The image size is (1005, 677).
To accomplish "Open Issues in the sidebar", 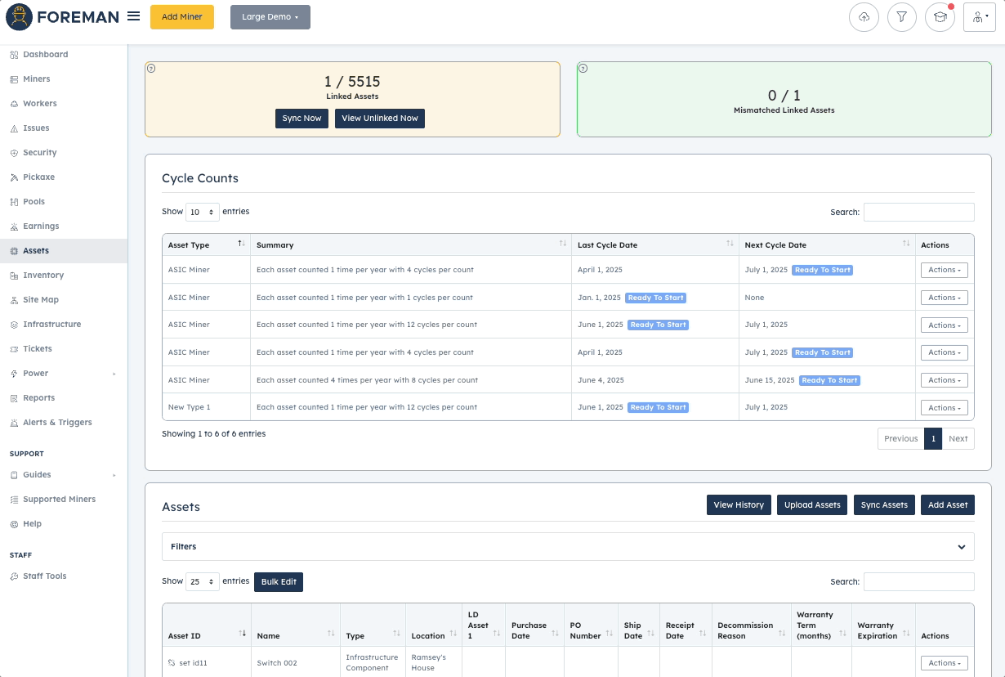I will 36,128.
